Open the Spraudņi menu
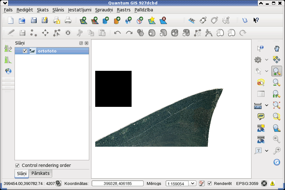 (104, 10)
